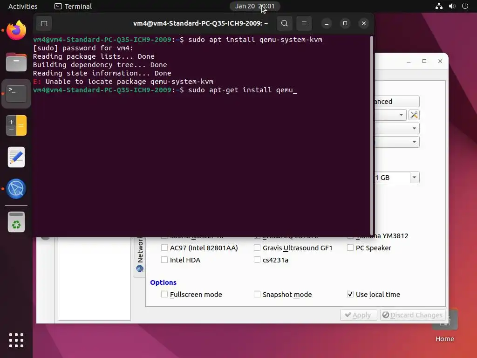Viewport: 477px width, 358px height.
Task: Click the blue AQEMU dock icon
Action: pos(16,189)
